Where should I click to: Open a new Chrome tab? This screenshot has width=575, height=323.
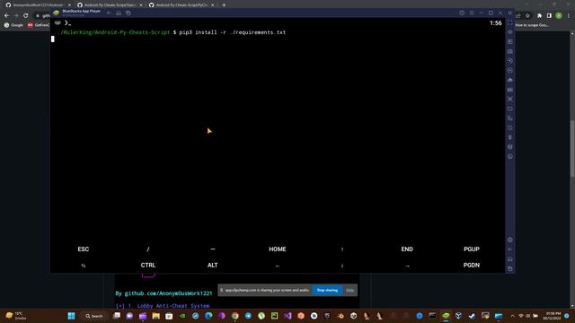(x=224, y=5)
